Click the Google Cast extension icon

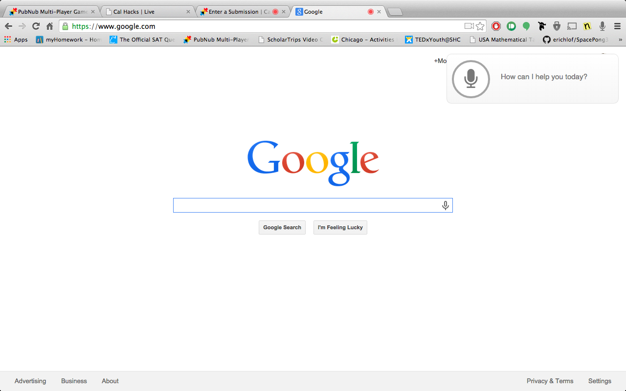click(x=572, y=26)
